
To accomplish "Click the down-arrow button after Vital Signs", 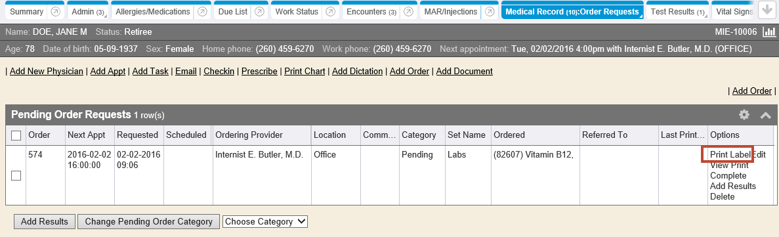I will tap(767, 11).
